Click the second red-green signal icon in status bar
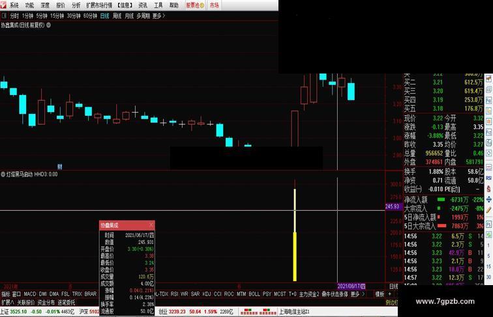This screenshot has width=493, height=317. pos(268,312)
